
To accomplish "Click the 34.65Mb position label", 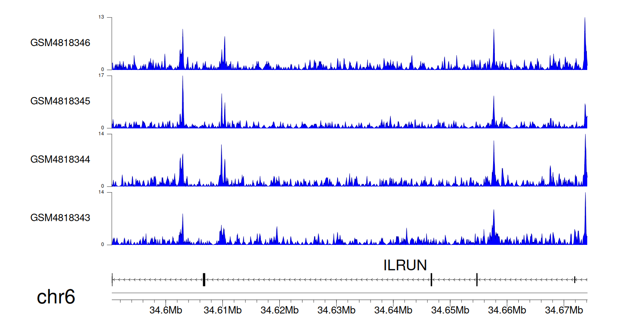I will pos(450,310).
